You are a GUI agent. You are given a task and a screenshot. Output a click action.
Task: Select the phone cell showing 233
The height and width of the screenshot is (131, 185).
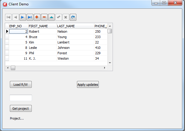point(101,37)
